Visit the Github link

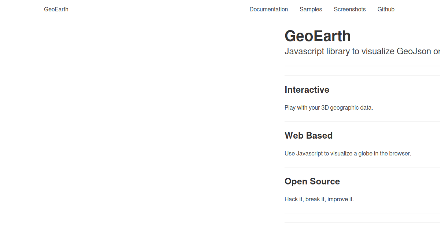tap(386, 9)
